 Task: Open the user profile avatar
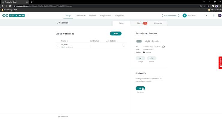(x=220, y=15)
